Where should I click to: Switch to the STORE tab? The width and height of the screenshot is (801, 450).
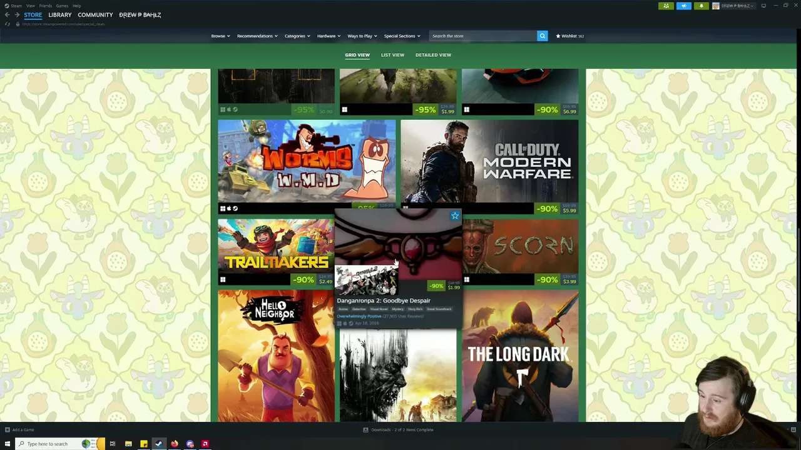[x=33, y=15]
